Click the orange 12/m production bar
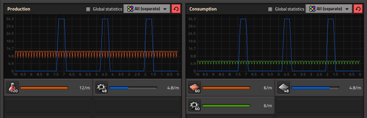 [x=44, y=88]
